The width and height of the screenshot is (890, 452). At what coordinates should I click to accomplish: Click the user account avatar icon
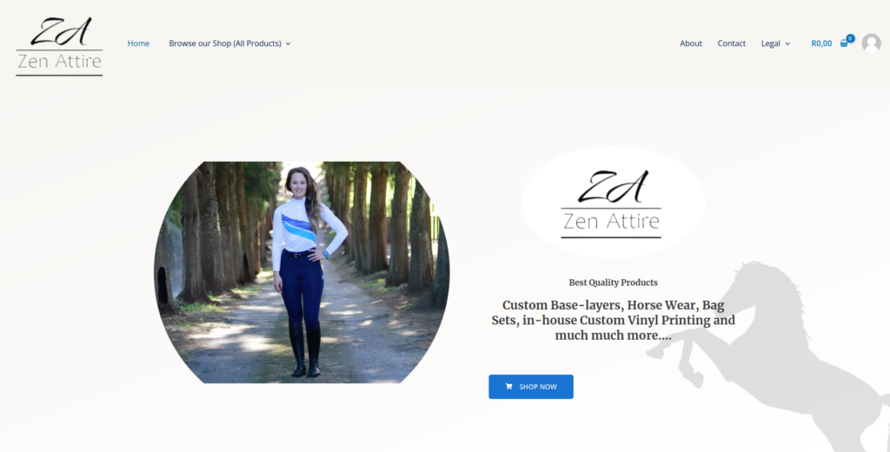(x=871, y=43)
